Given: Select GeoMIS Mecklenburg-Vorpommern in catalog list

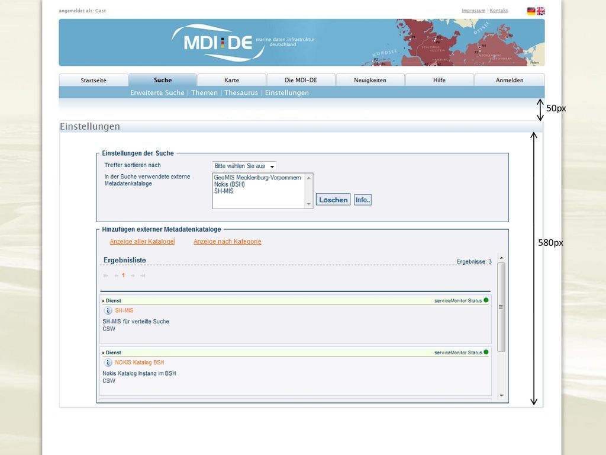Looking at the screenshot, I should point(257,178).
